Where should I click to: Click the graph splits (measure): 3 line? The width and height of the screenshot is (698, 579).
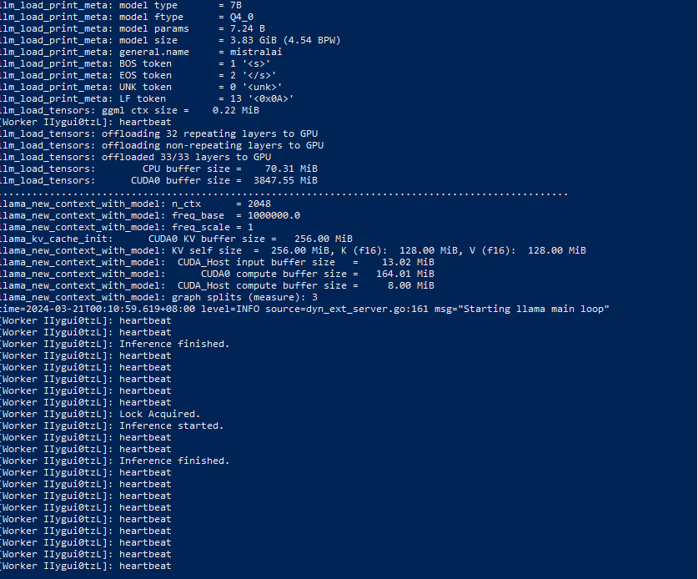[x=158, y=297]
